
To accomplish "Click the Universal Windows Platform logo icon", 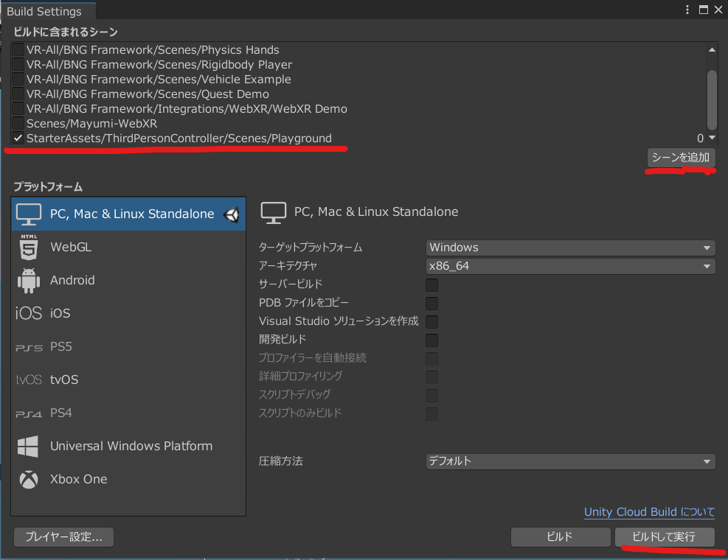I will point(28,446).
